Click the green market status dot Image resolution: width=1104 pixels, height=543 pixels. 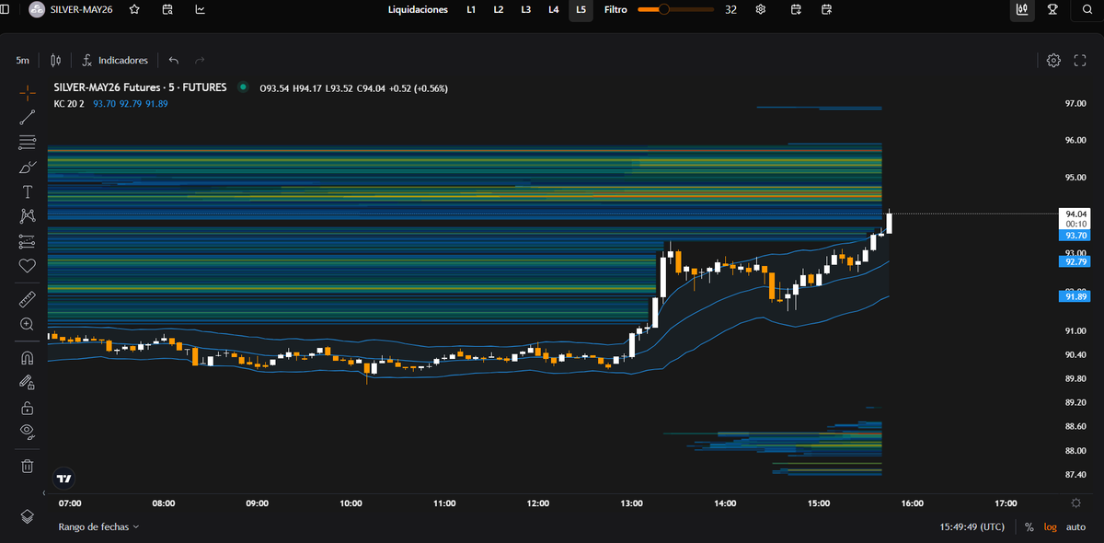point(243,87)
